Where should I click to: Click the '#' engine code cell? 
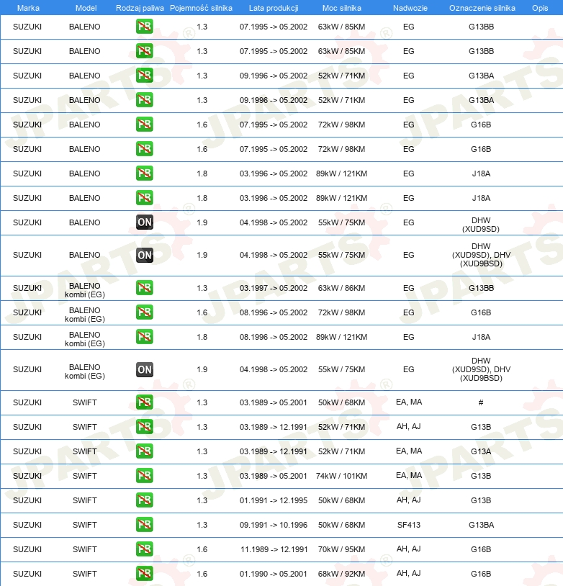tap(481, 402)
